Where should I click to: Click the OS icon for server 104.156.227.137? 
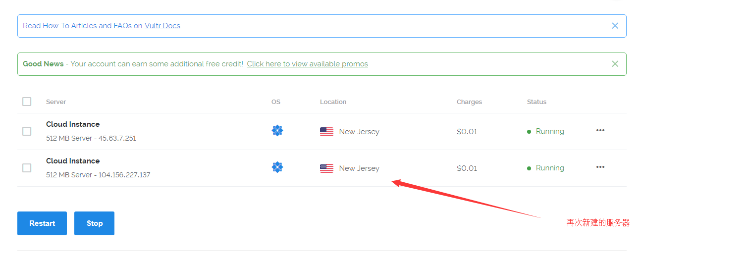[x=277, y=167]
